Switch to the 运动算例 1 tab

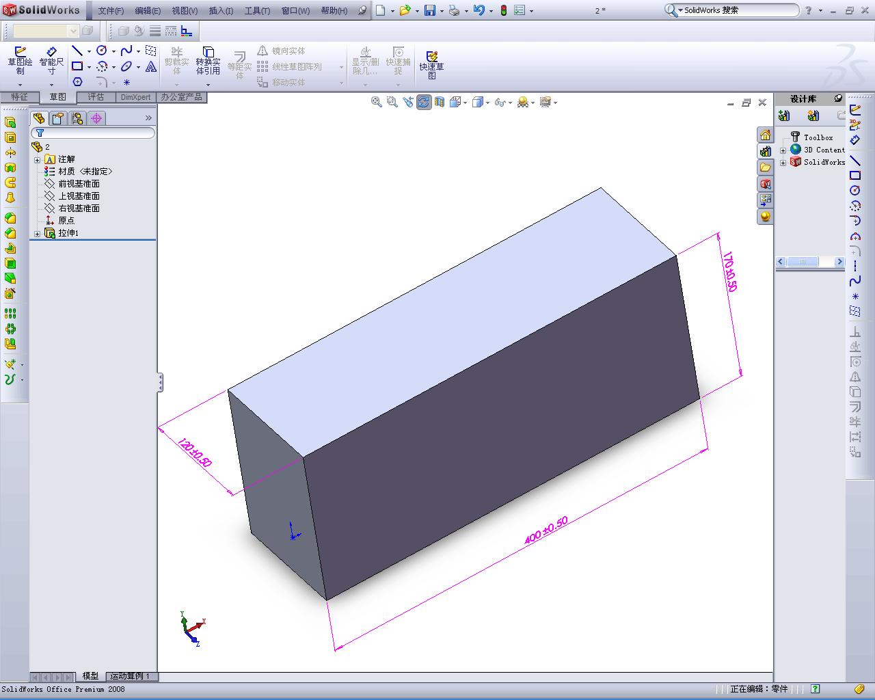pyautogui.click(x=131, y=676)
